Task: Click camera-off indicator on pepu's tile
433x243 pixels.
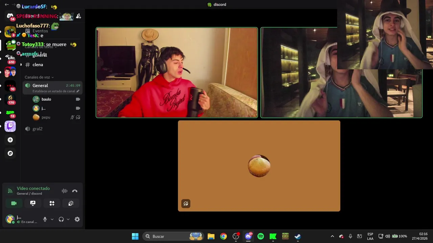Action: (186, 204)
